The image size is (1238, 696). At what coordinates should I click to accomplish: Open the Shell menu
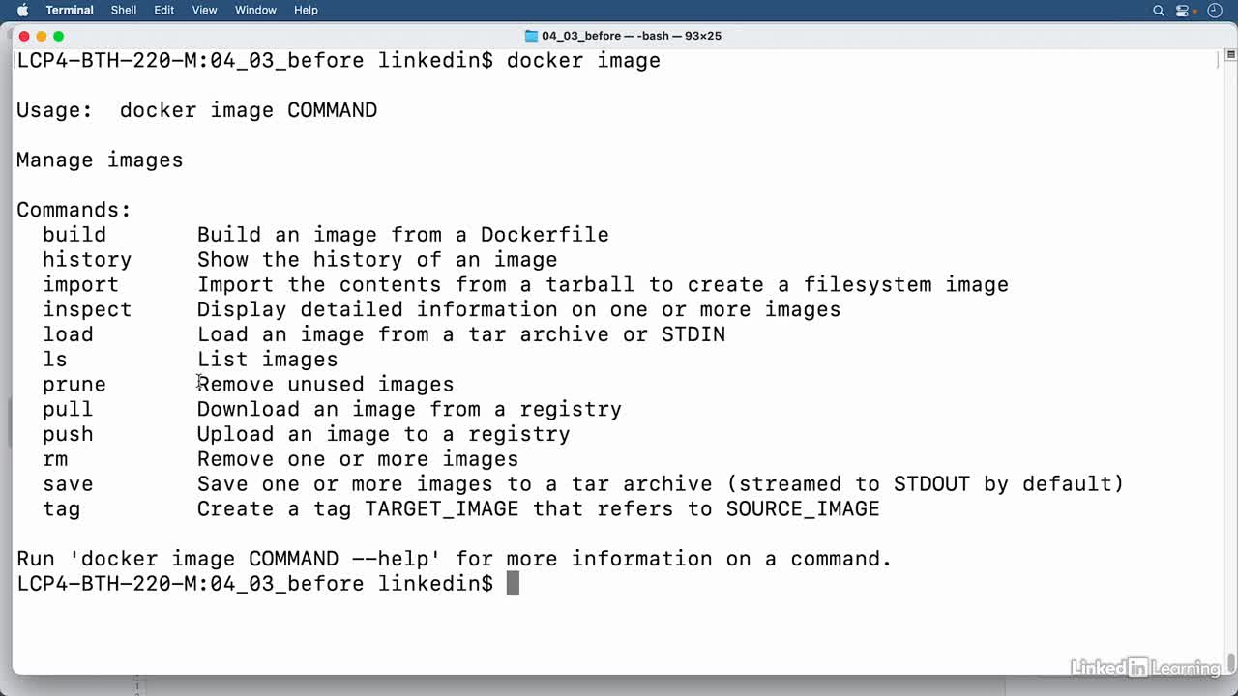[124, 10]
